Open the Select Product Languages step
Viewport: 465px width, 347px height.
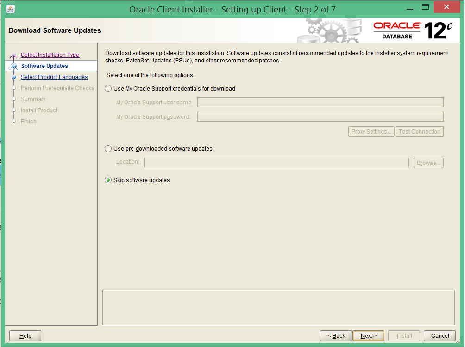point(54,77)
